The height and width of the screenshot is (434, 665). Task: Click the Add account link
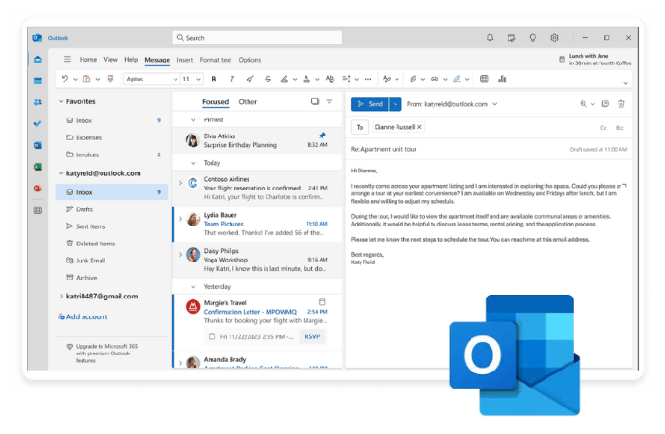(x=83, y=316)
